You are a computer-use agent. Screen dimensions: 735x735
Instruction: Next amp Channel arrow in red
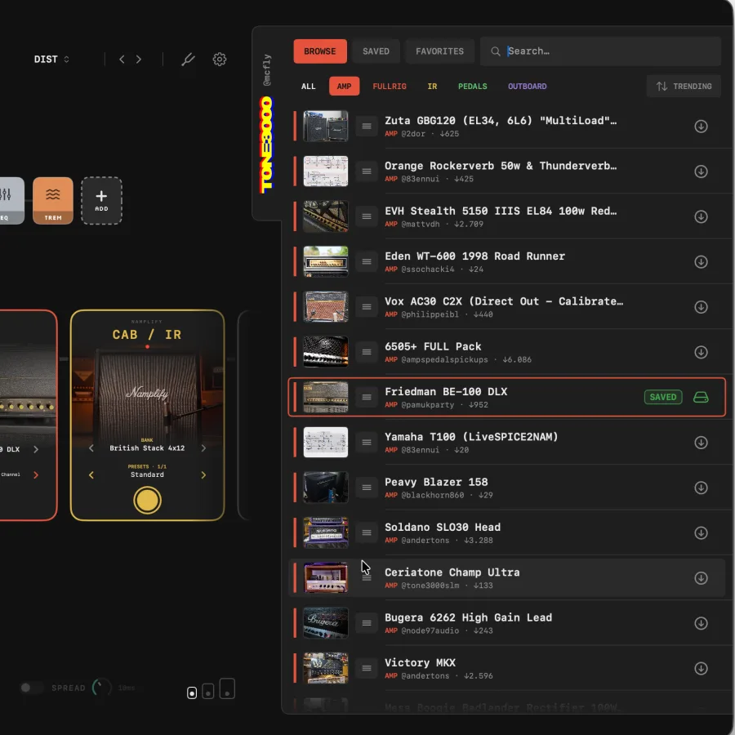[36, 475]
